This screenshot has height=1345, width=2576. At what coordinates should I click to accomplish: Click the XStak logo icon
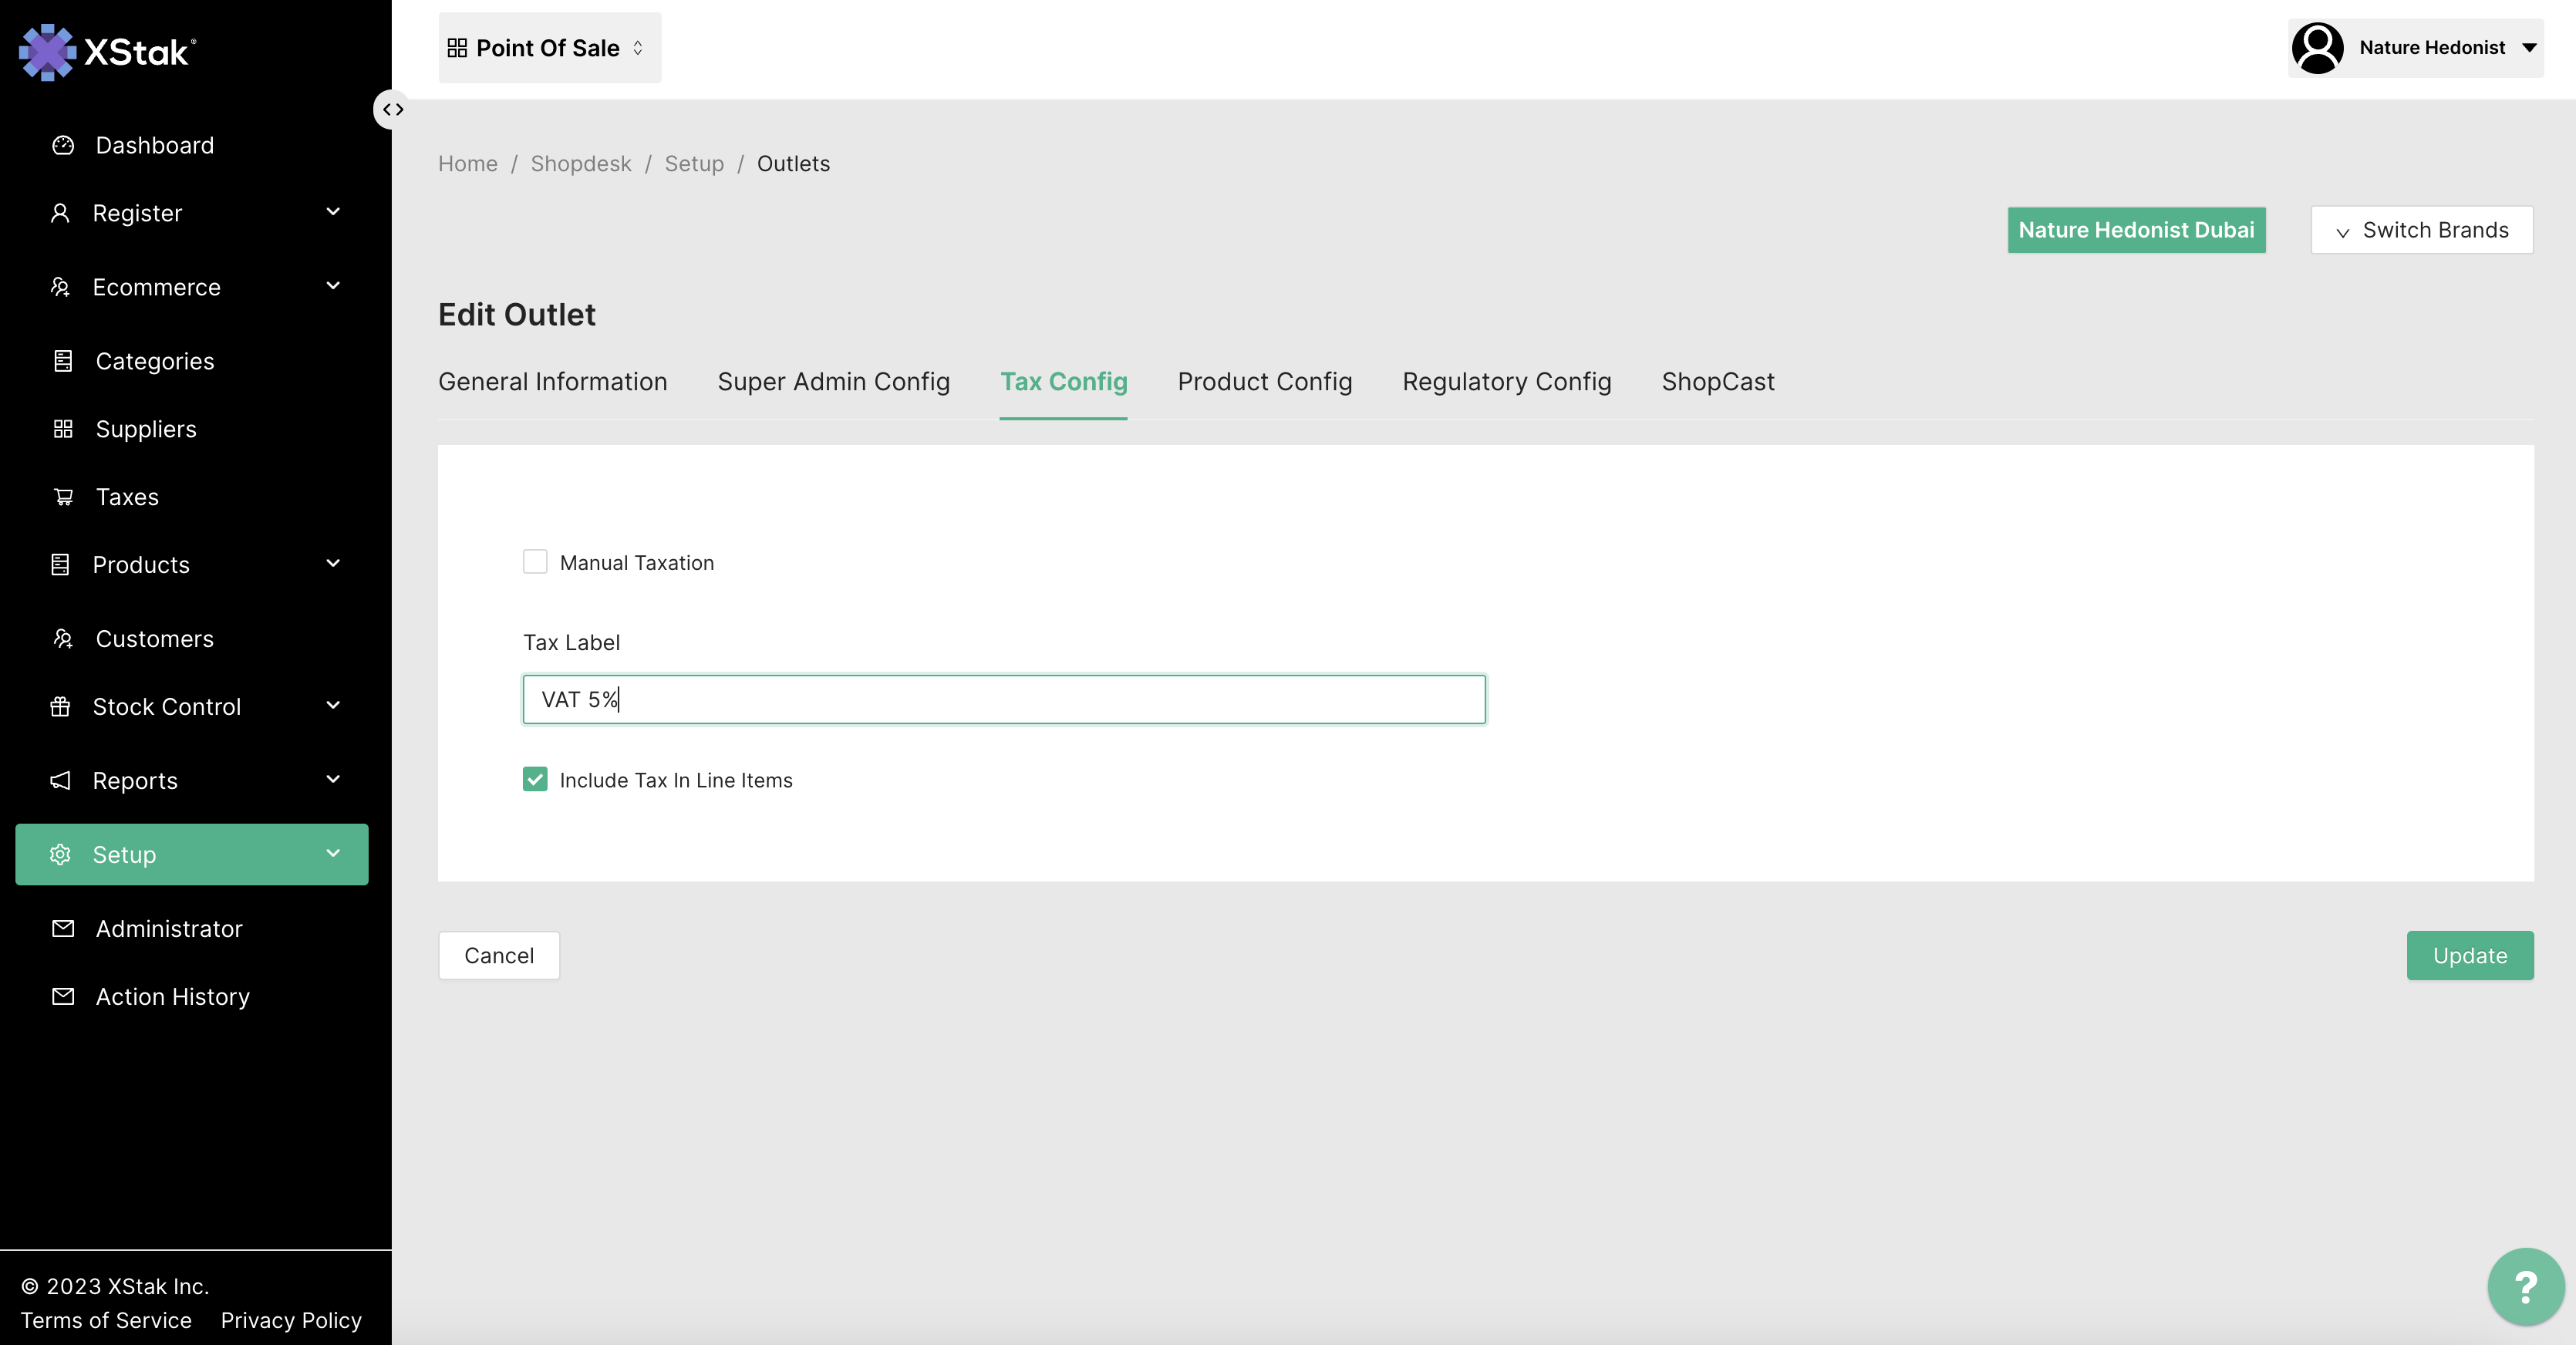pos(47,51)
